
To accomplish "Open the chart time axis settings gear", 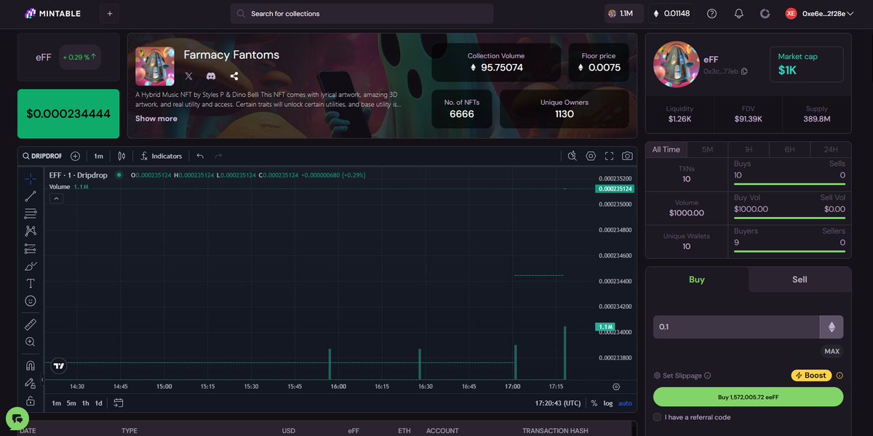I will coord(616,387).
